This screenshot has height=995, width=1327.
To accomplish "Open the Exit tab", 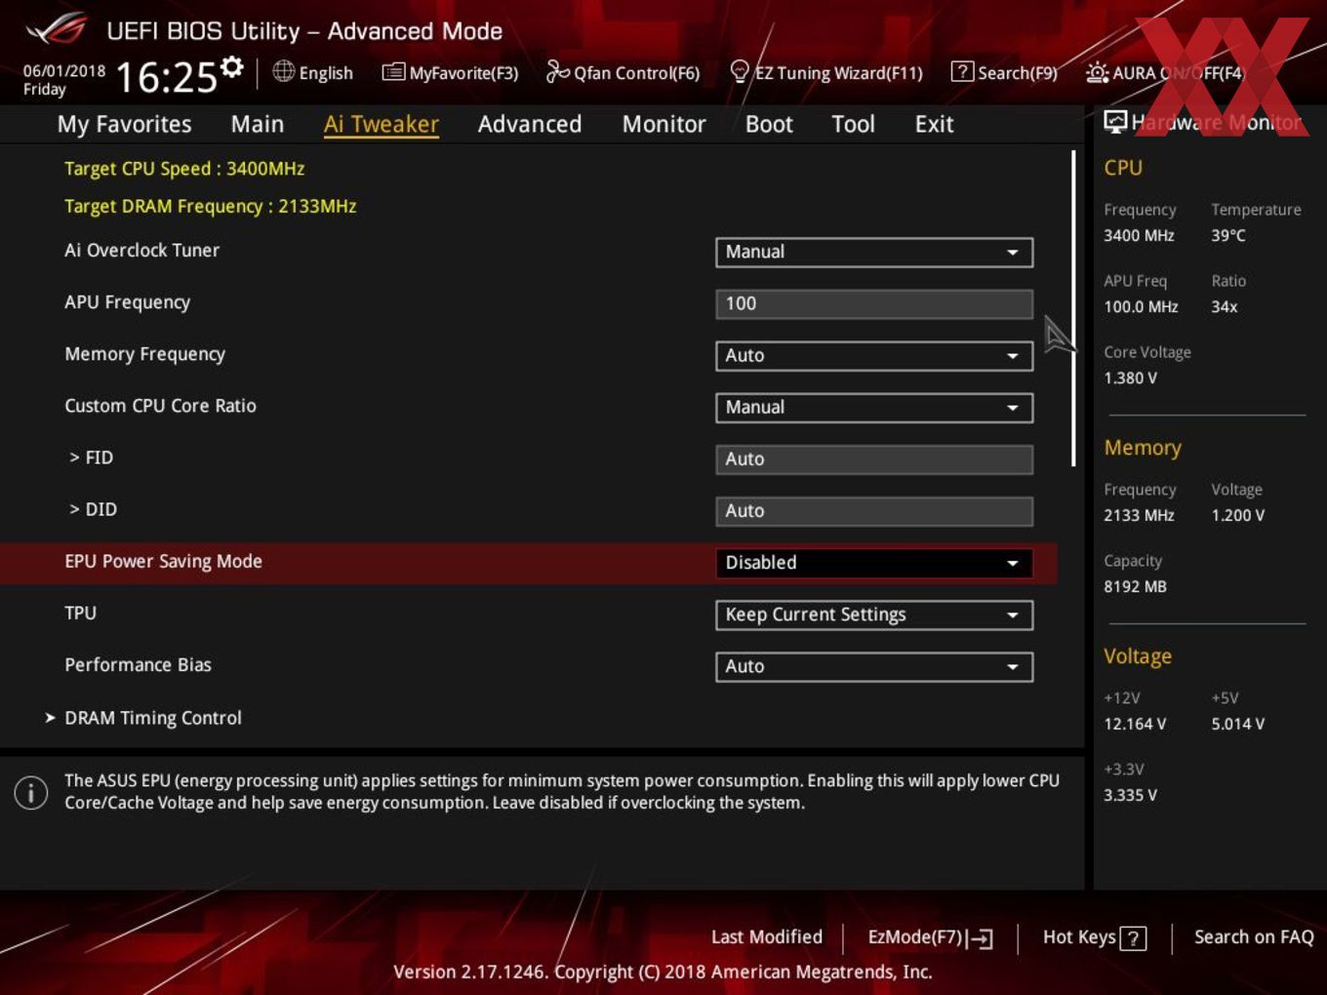I will 934,124.
